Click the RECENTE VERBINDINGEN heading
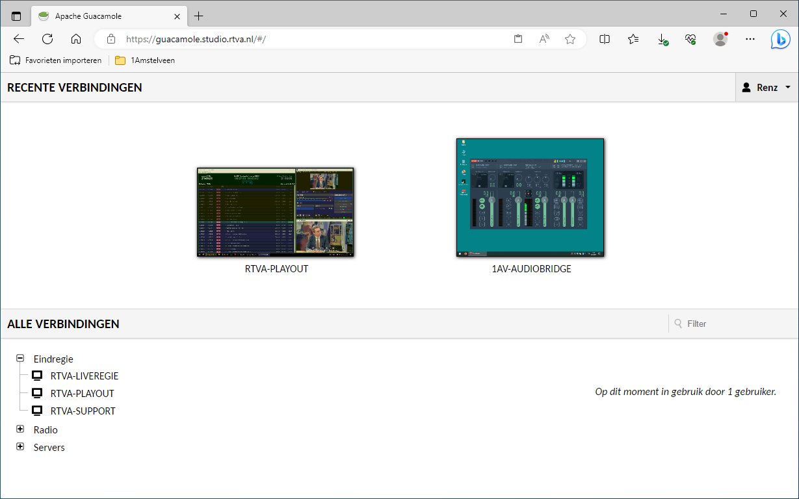The height and width of the screenshot is (499, 799). click(75, 87)
